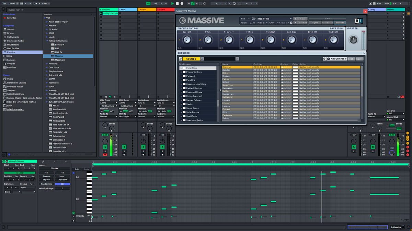This screenshot has height=231, width=412.
Task: Click the SOUNDS button in Massive browser
Action: 191,59
